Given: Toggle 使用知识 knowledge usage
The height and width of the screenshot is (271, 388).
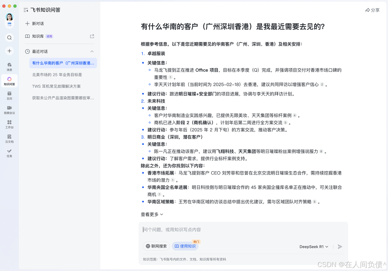Looking at the screenshot, I should (185, 246).
